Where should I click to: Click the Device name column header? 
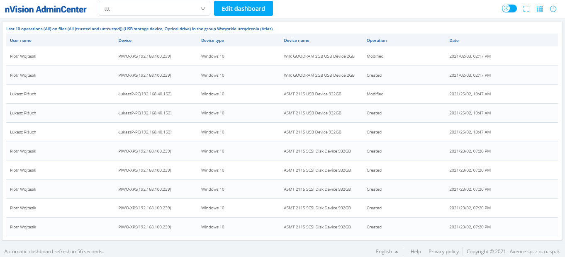coord(296,41)
